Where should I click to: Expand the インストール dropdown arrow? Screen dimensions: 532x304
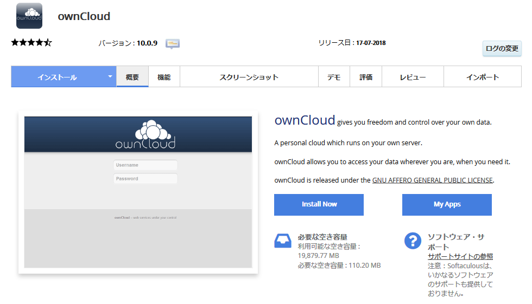(110, 76)
